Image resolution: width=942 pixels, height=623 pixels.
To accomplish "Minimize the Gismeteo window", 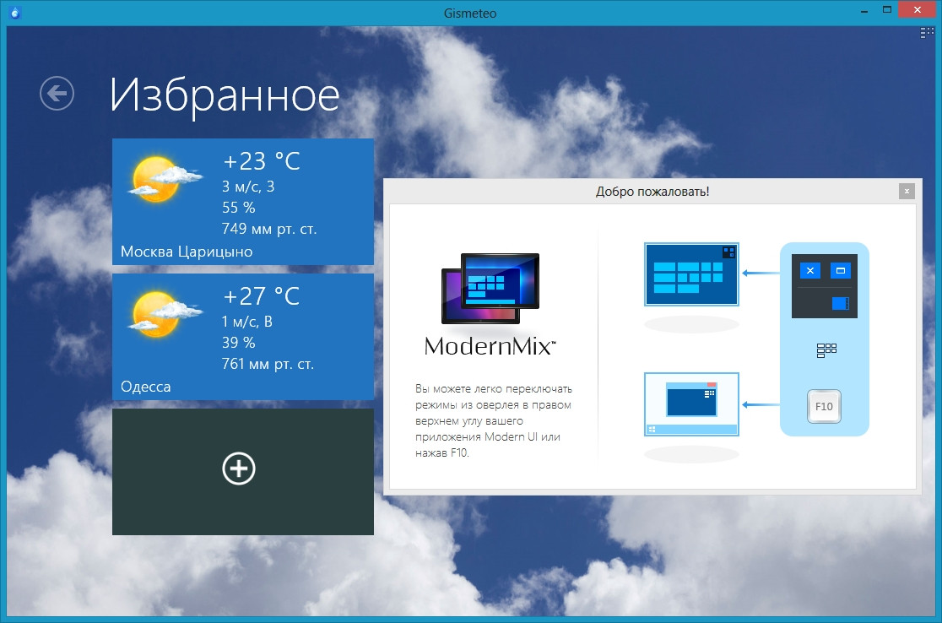I will [863, 10].
